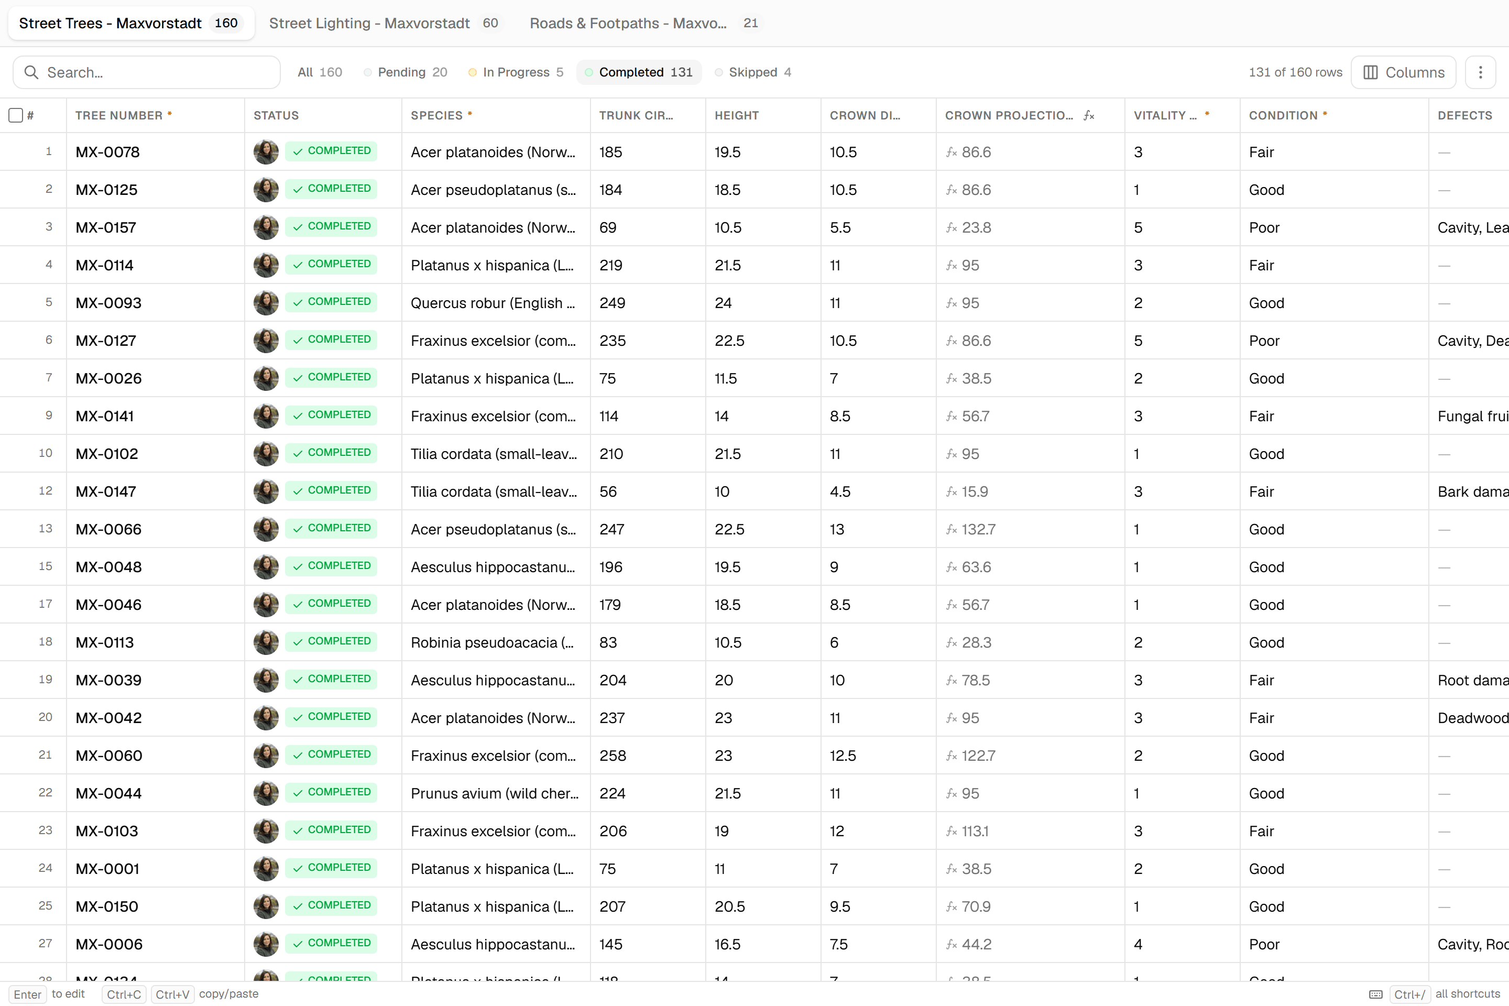Show All 160 rows filter
Viewport: 1509px width, 1006px height.
coord(320,72)
